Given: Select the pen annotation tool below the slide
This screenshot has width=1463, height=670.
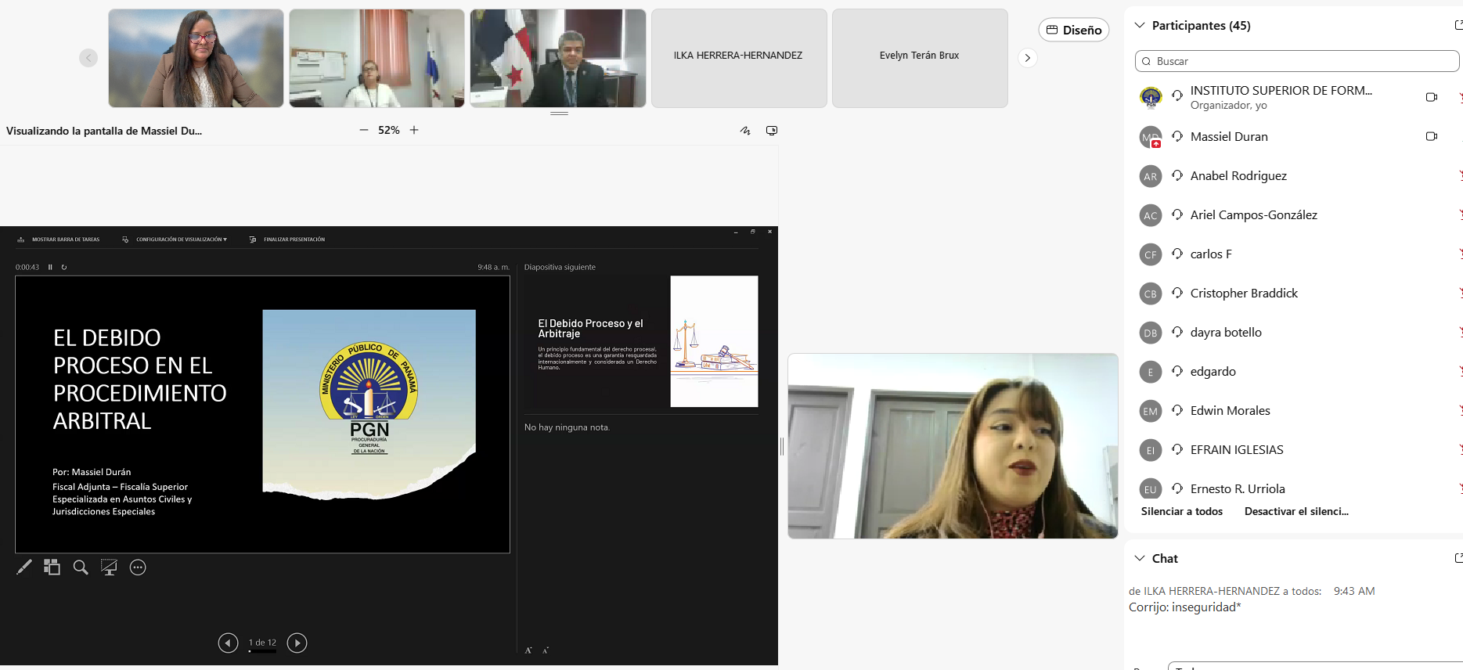Looking at the screenshot, I should (x=24, y=567).
